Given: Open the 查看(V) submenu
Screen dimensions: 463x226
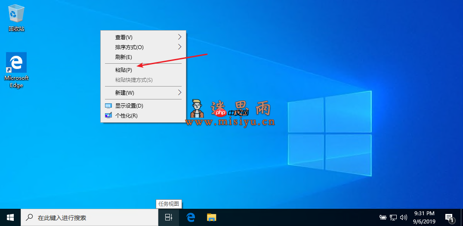Looking at the screenshot, I should point(144,37).
